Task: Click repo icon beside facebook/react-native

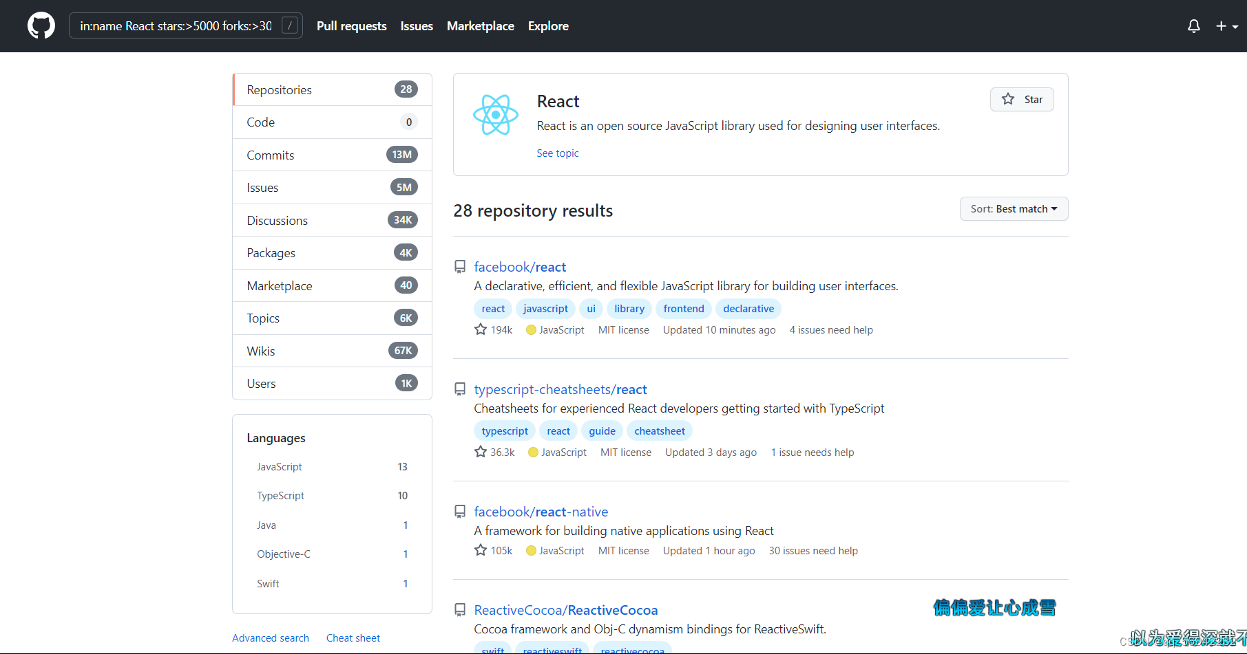Action: pos(460,512)
